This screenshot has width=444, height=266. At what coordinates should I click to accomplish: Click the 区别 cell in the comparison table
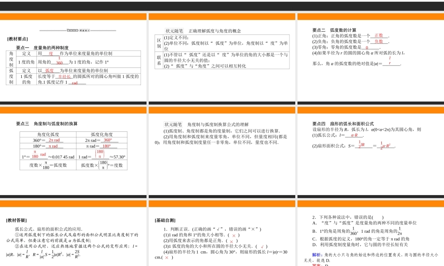point(159,43)
